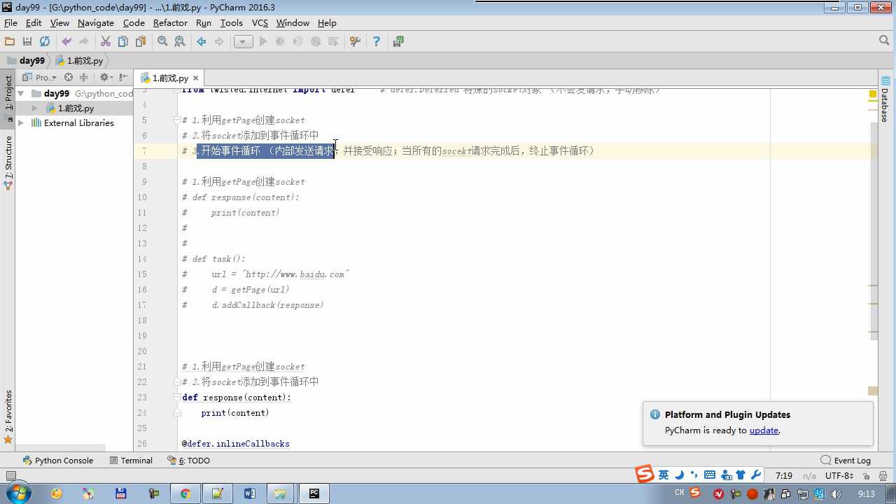Toggle the 1: Project tool window
This screenshot has width=896, height=504.
(x=8, y=98)
